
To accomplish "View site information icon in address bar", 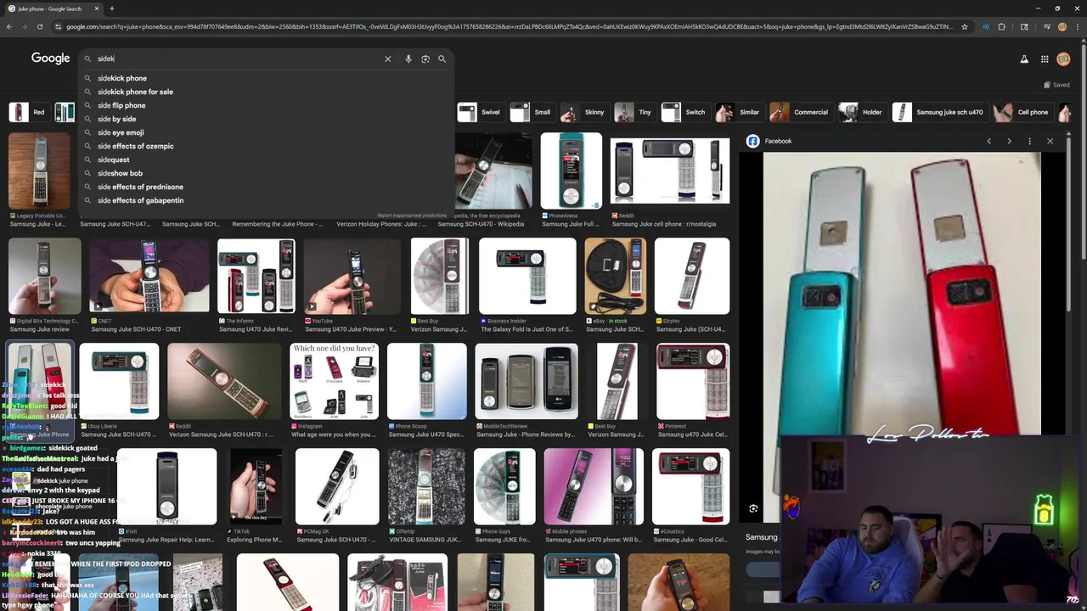I will pos(58,26).
